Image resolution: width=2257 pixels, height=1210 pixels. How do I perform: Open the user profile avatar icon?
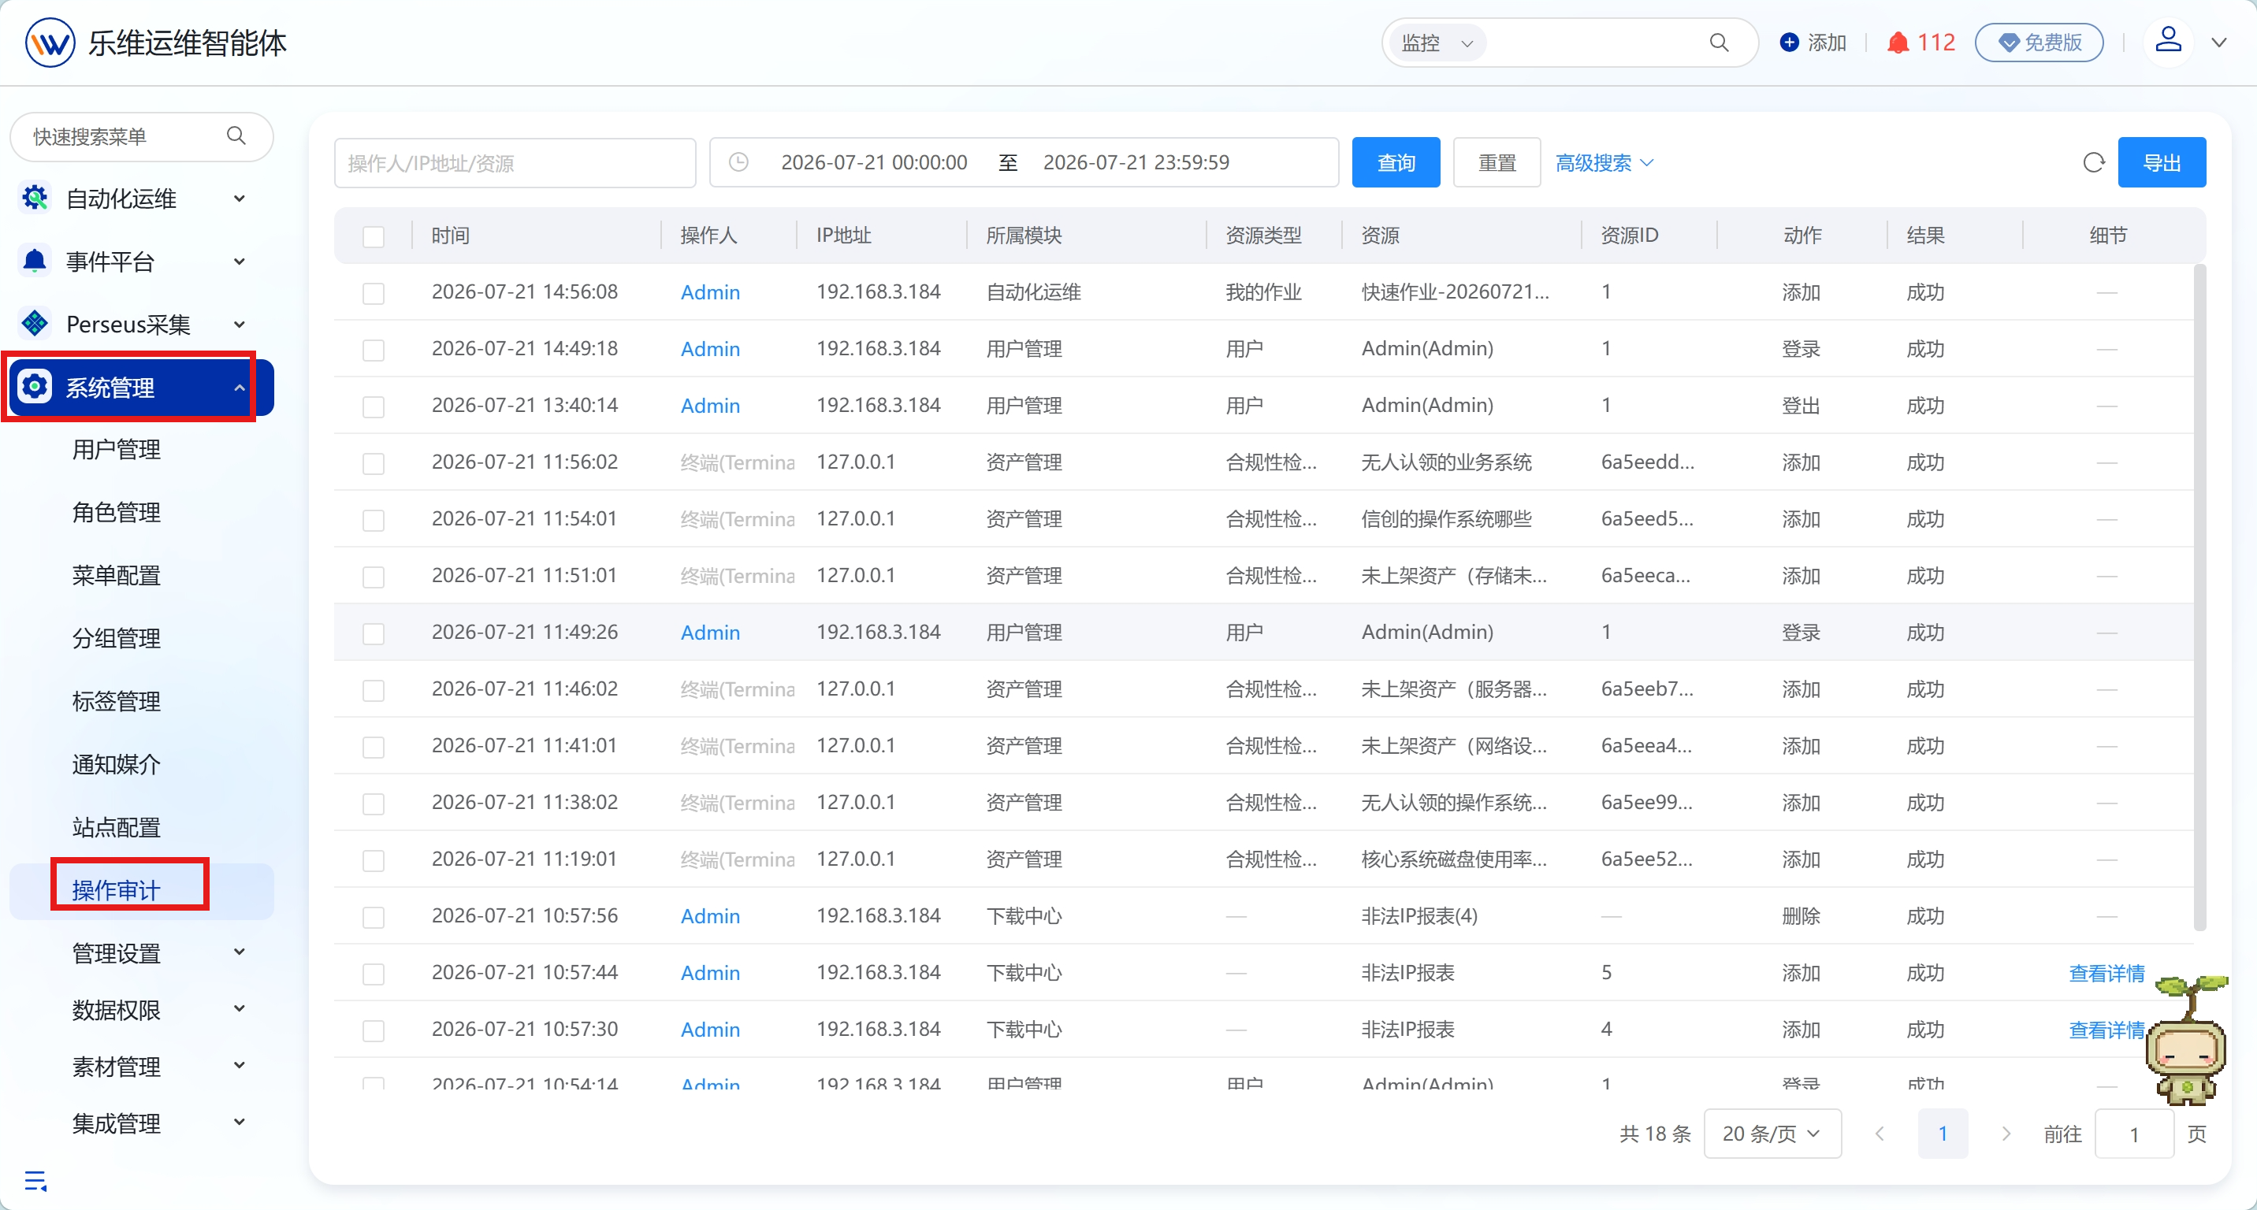(2169, 40)
